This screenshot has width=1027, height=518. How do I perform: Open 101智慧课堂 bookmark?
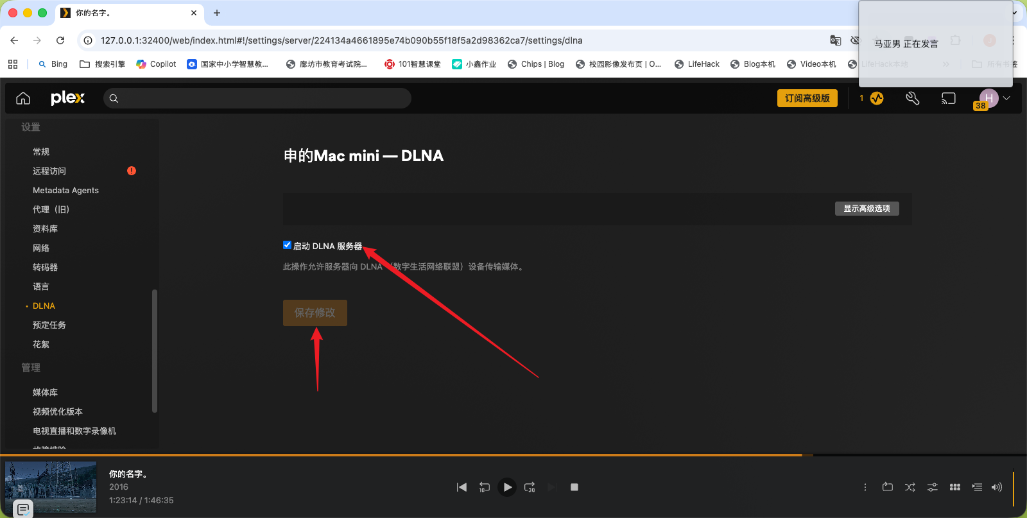pyautogui.click(x=413, y=64)
